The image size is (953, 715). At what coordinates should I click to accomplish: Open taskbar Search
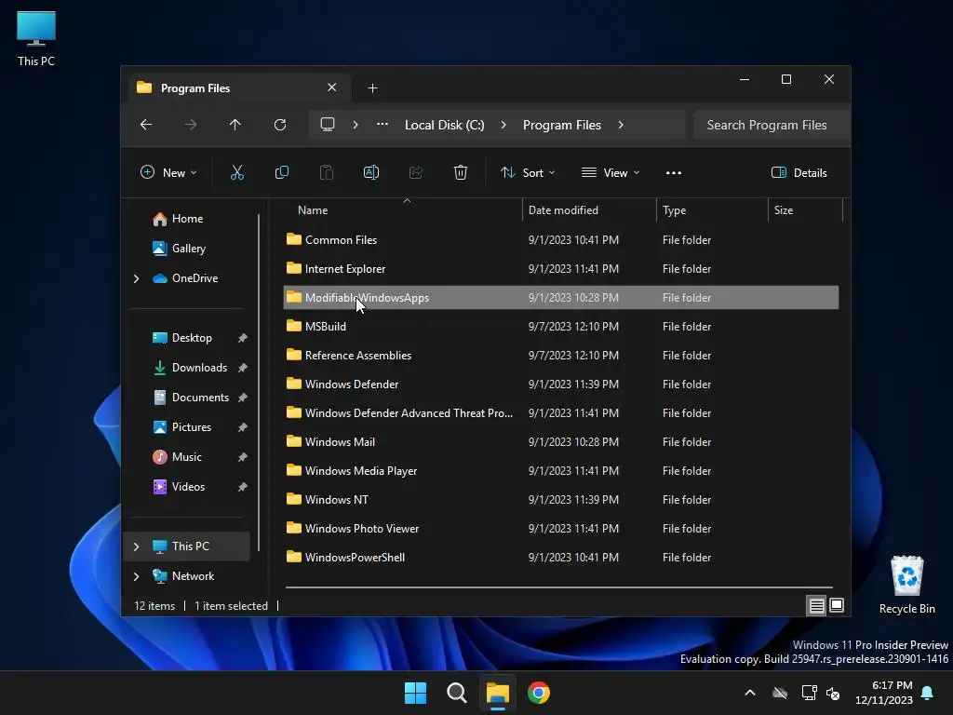click(x=456, y=693)
